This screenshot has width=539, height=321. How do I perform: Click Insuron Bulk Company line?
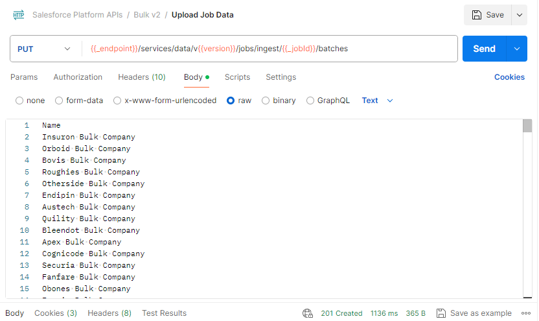click(89, 137)
